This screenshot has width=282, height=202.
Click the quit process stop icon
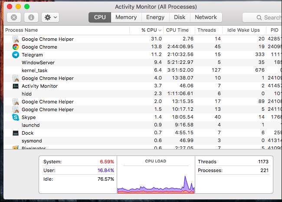click(14, 17)
